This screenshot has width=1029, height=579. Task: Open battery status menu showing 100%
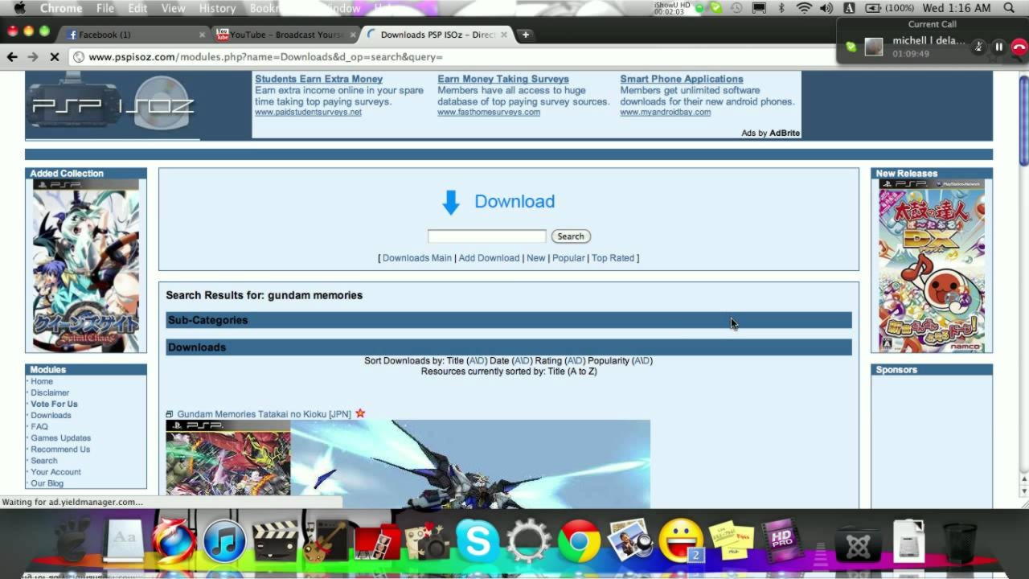click(890, 8)
